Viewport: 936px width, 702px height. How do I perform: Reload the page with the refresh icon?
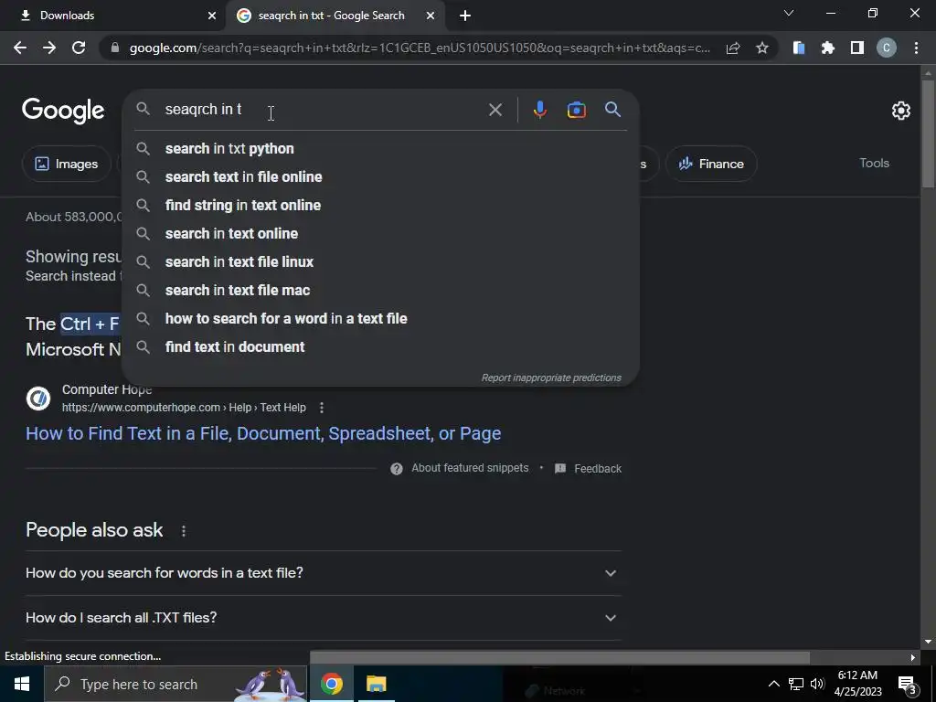tap(79, 48)
